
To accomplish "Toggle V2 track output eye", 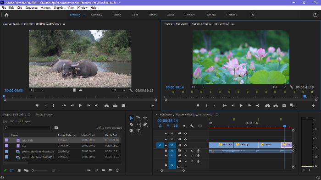I will pyautogui.click(x=185, y=139).
